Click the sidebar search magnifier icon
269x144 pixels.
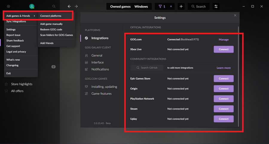click(x=54, y=6)
